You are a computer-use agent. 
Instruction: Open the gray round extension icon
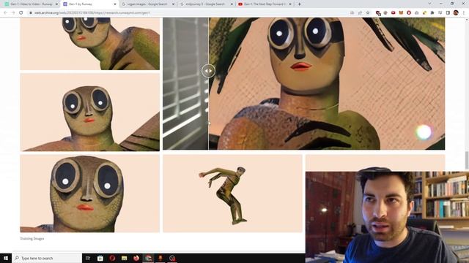tap(385, 13)
